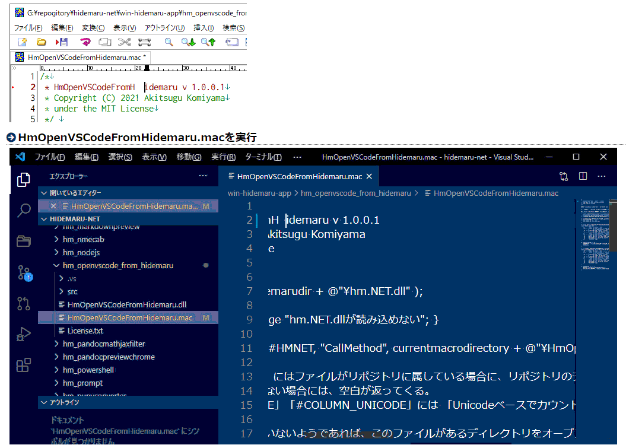Click the VS Code minimap code preview
Image resolution: width=626 pixels, height=448 pixels.
[595, 236]
